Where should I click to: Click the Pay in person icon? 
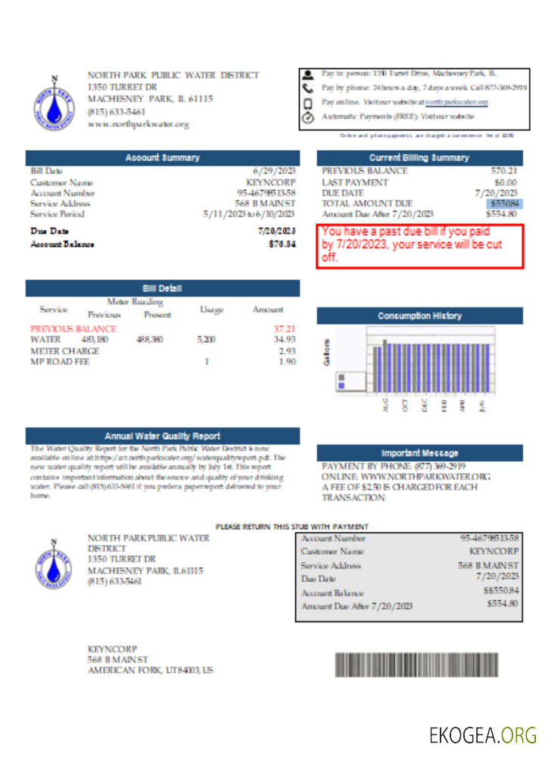click(308, 74)
